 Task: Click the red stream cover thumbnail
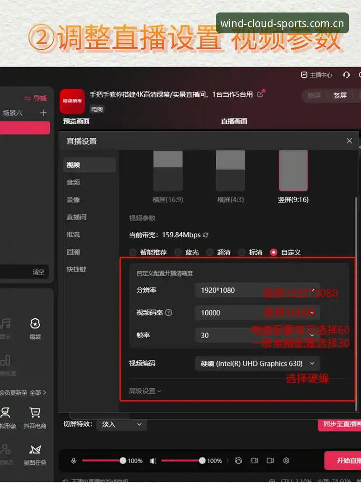[x=72, y=101]
